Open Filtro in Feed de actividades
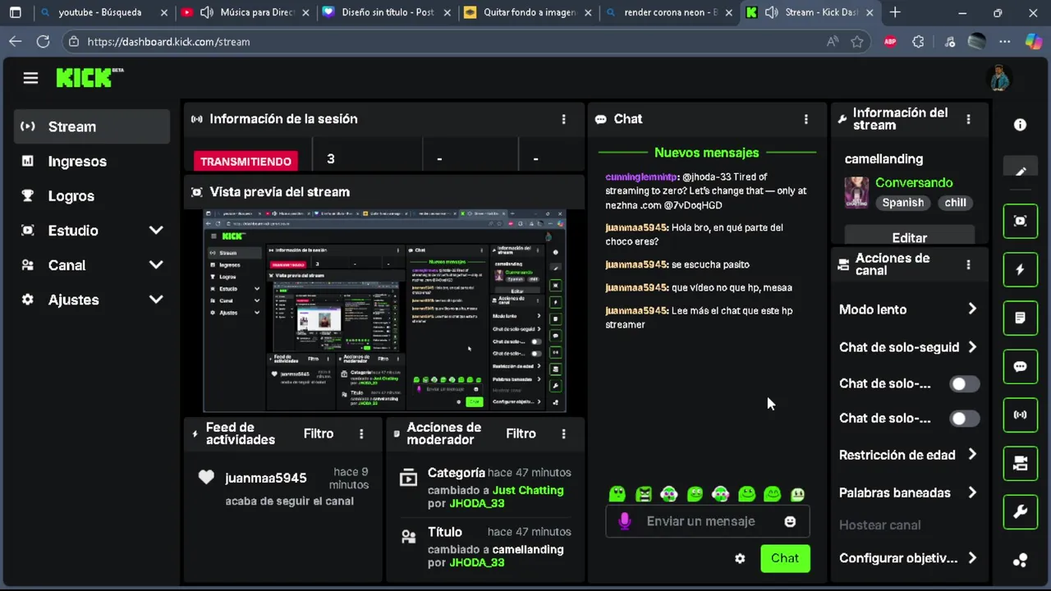The image size is (1051, 591). point(319,433)
